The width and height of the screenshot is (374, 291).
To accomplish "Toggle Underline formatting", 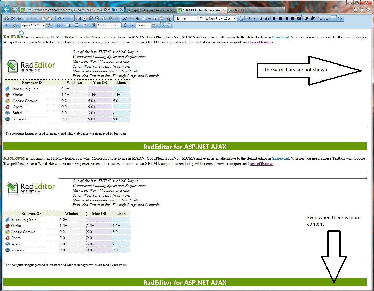I will coord(260,18).
